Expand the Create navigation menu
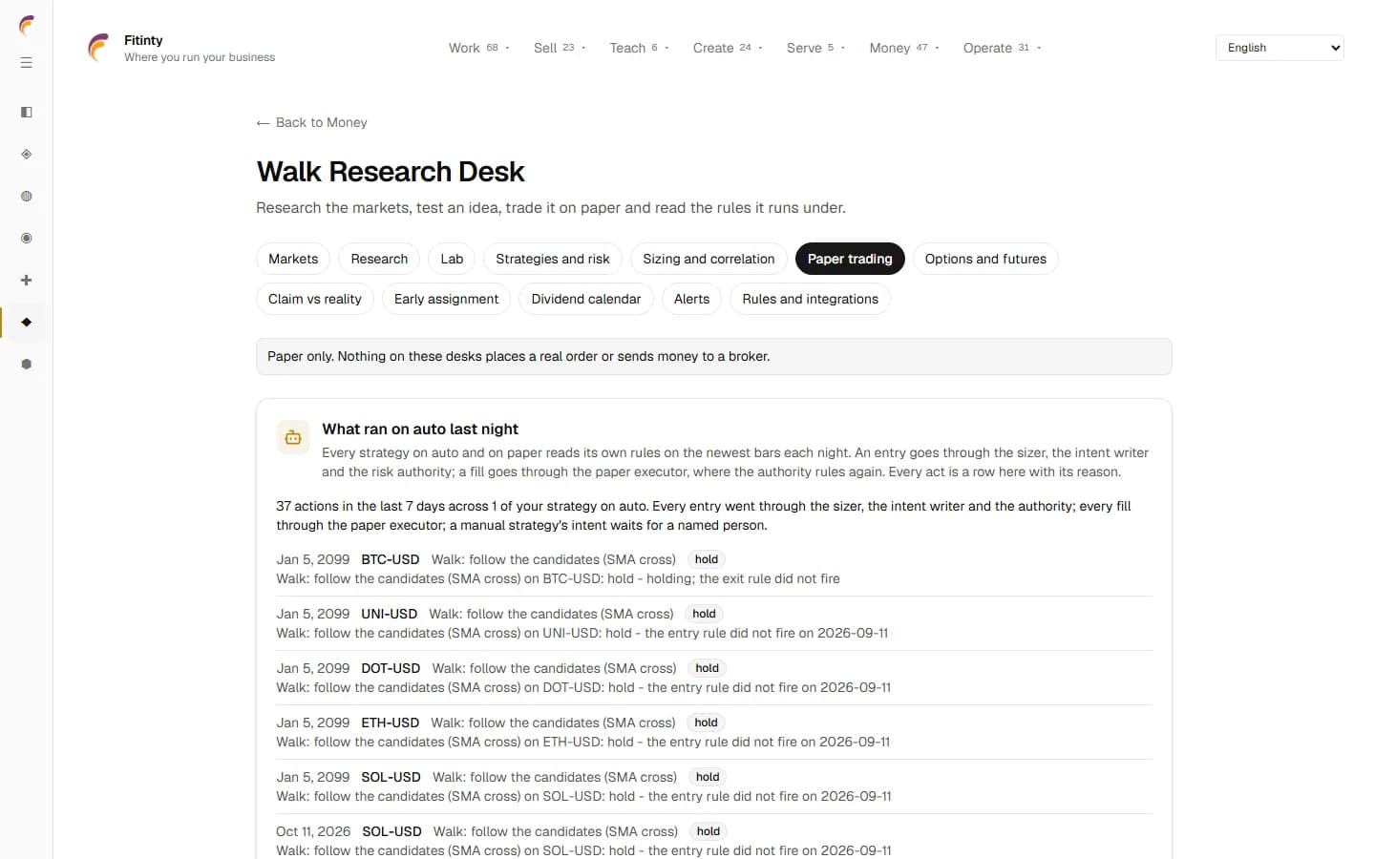 click(728, 48)
